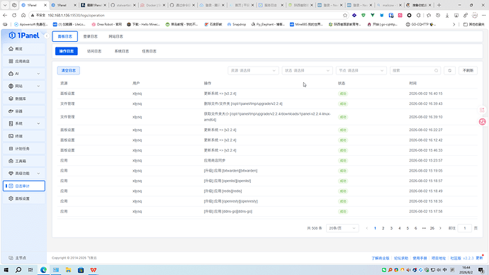This screenshot has height=275, width=489.
Task: Go to page 2 of logs
Action: 383,228
